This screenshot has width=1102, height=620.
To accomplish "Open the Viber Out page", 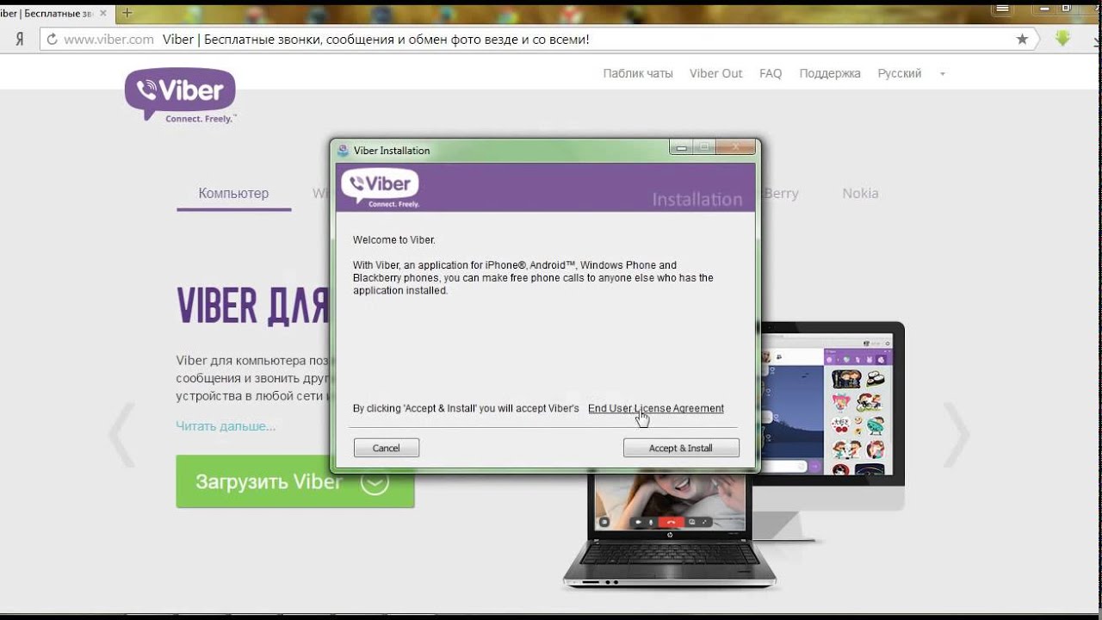I will (x=715, y=73).
